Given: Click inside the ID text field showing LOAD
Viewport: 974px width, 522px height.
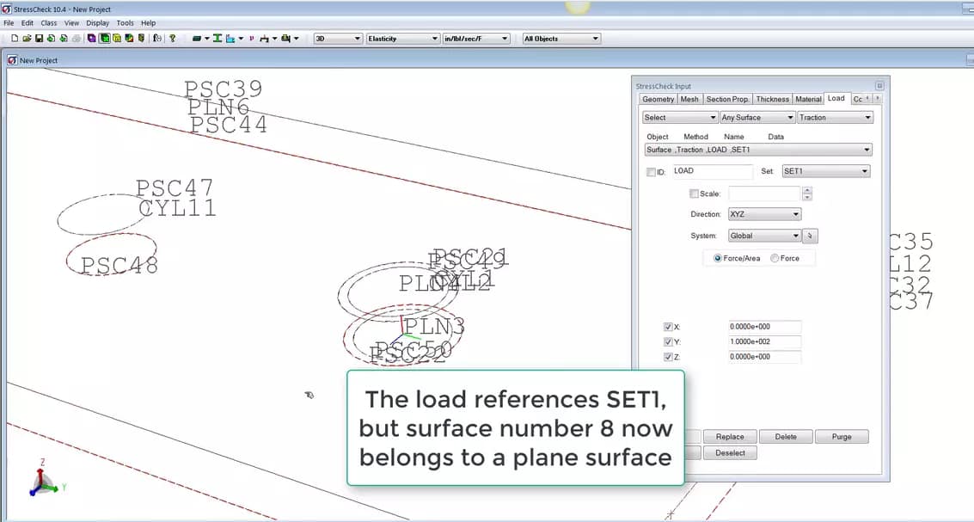Looking at the screenshot, I should [712, 172].
